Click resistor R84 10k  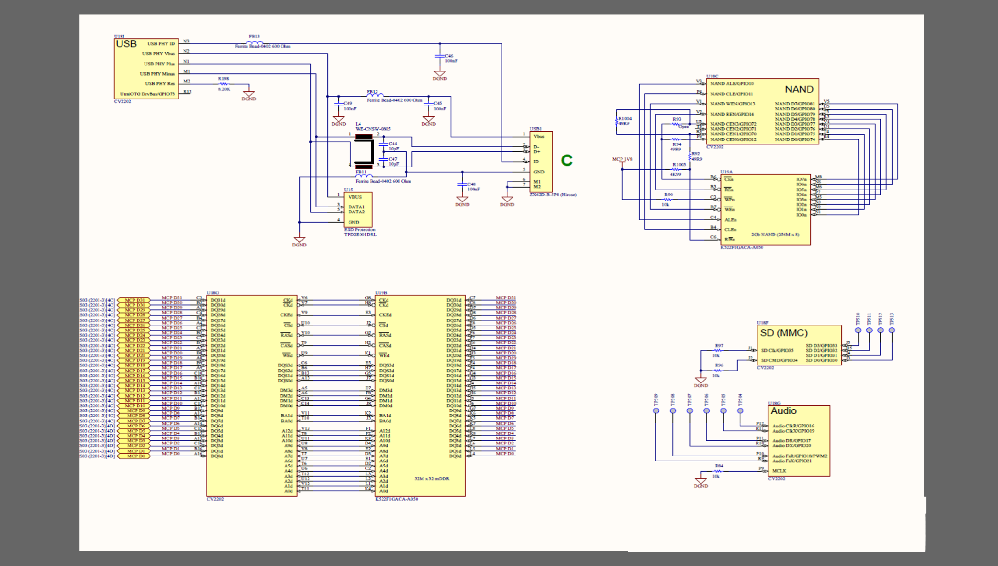718,471
